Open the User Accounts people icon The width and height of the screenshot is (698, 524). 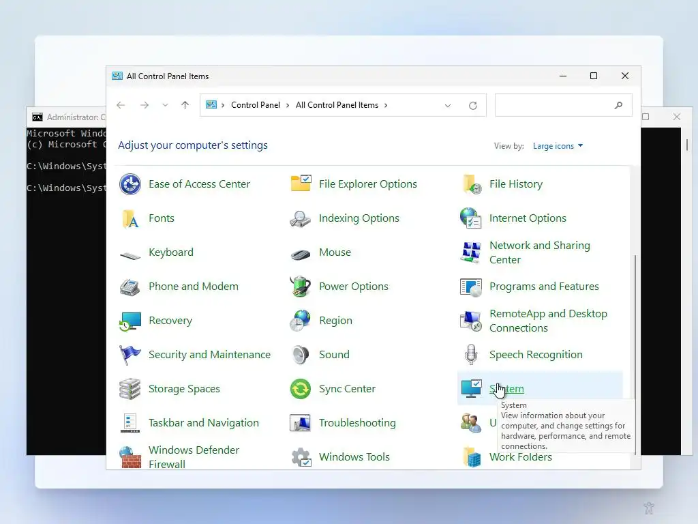pos(471,423)
